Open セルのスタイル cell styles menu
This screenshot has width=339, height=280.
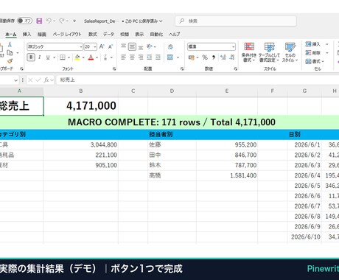[290, 52]
